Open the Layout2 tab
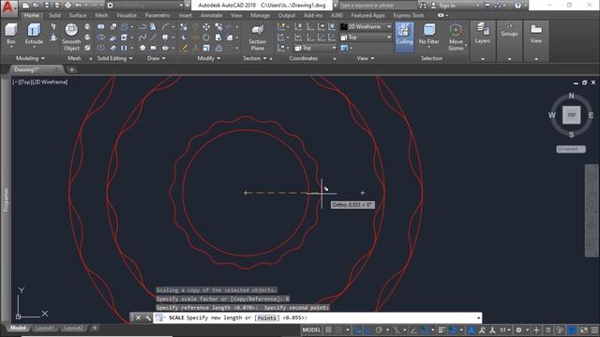The height and width of the screenshot is (337, 600). (73, 328)
